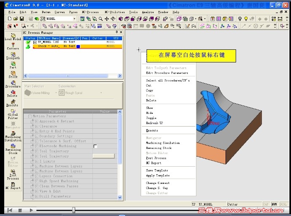Open the NC-Process menu
Viewport: 291px width, 216px height.
90,12
